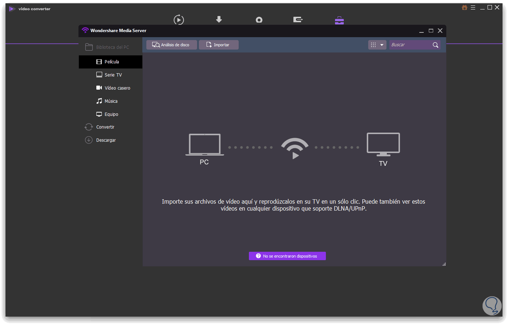Image resolution: width=508 pixels, height=325 pixels.
Task: Click the Importar button
Action: point(219,45)
